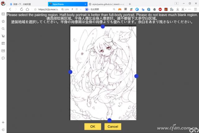
Task: Click the sketch image preview
Action: [103, 73]
